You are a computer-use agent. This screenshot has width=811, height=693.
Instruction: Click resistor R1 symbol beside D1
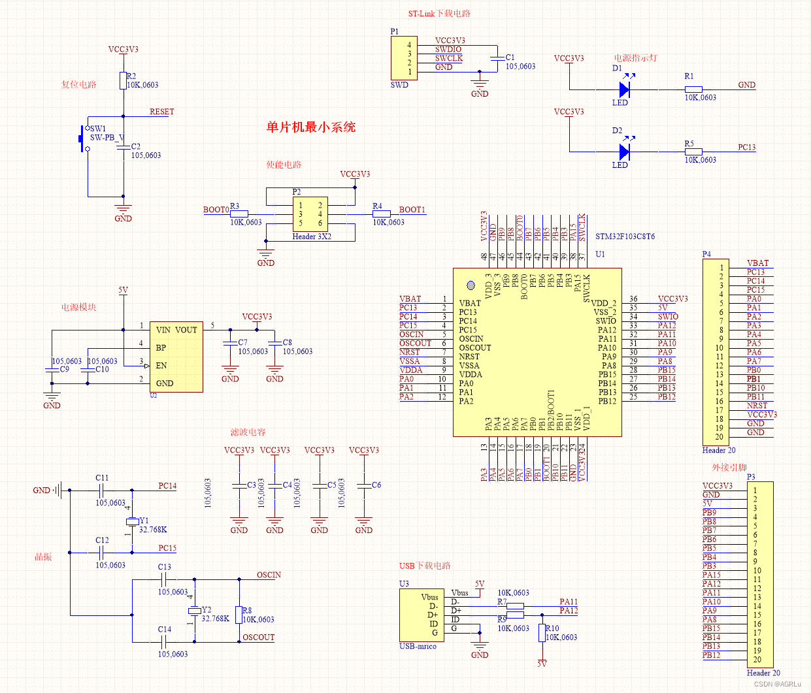(693, 89)
